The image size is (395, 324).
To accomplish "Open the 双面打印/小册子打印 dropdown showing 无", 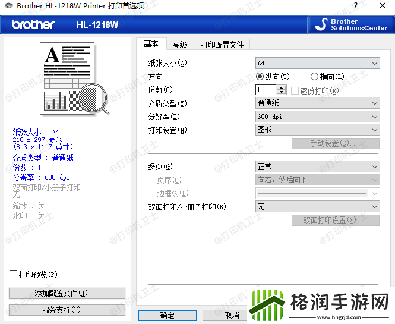I will (x=317, y=207).
